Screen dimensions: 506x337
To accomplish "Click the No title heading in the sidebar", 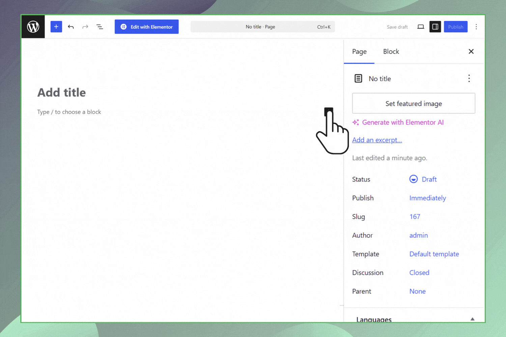I will 380,79.
